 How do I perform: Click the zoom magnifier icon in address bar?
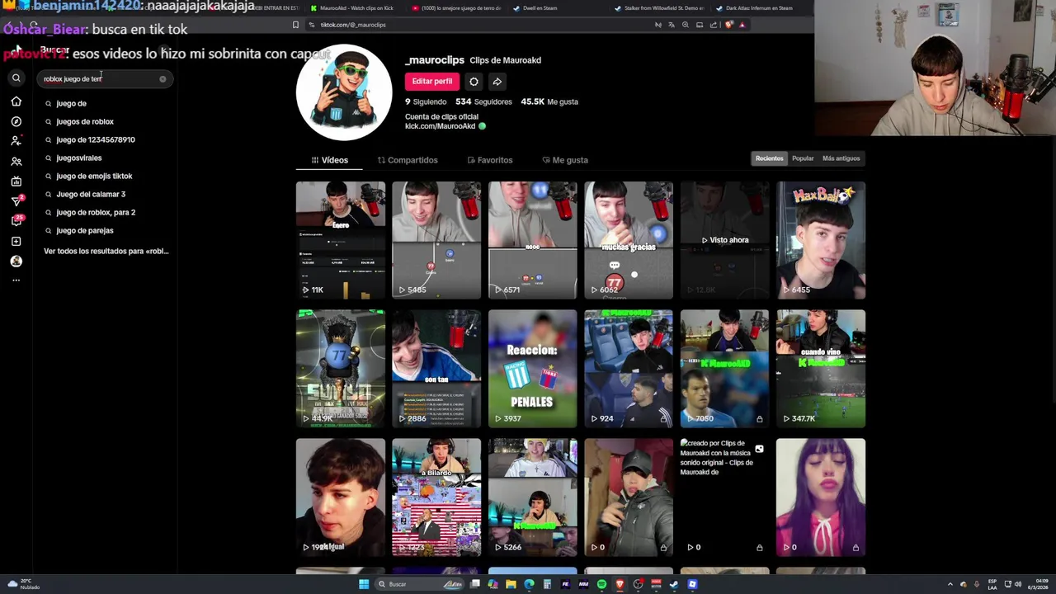coord(685,25)
